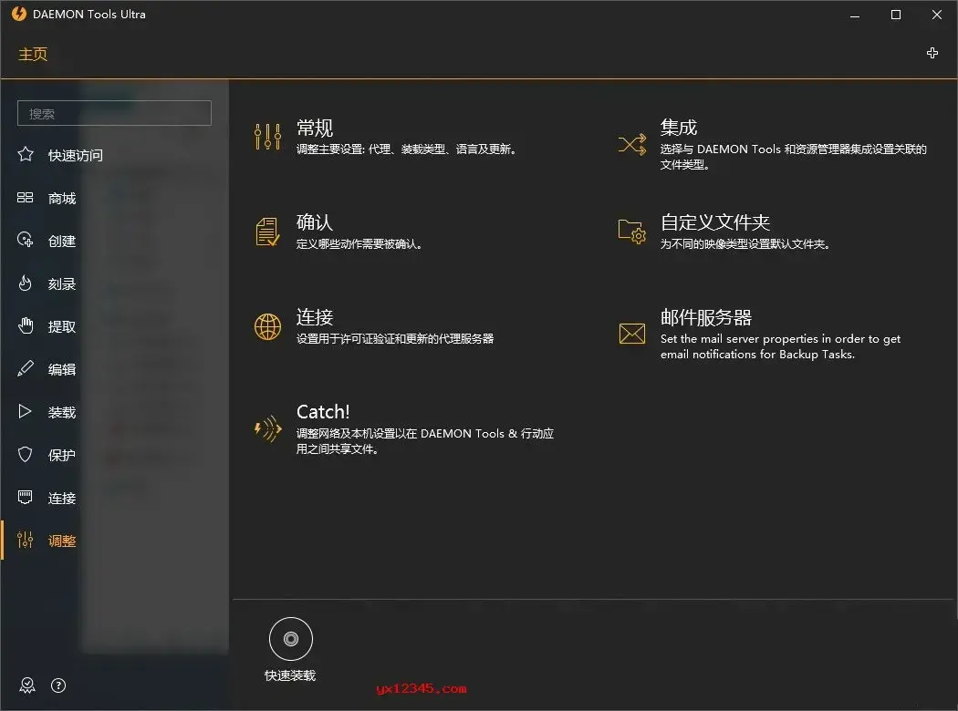Open the 集成 settings heading

[679, 128]
